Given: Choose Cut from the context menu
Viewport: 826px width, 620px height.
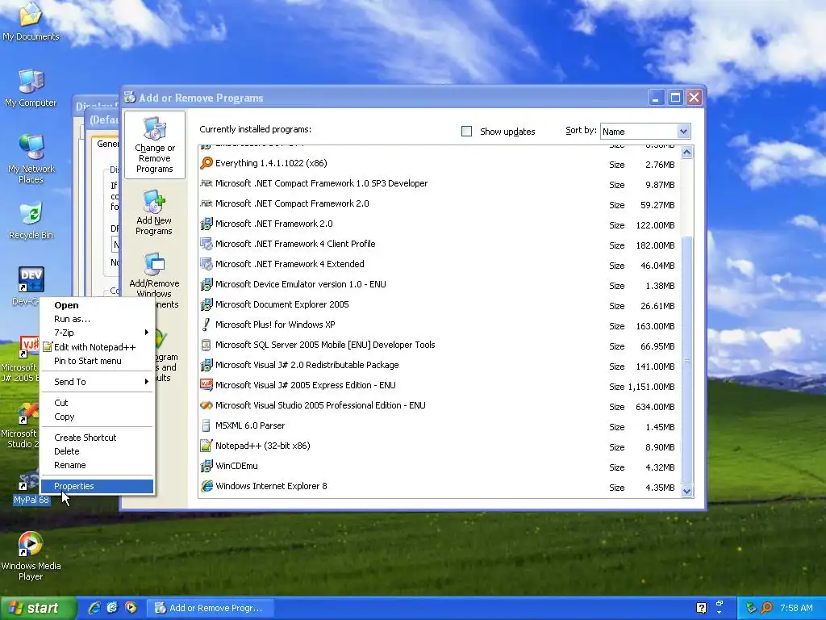Looking at the screenshot, I should point(98,403).
